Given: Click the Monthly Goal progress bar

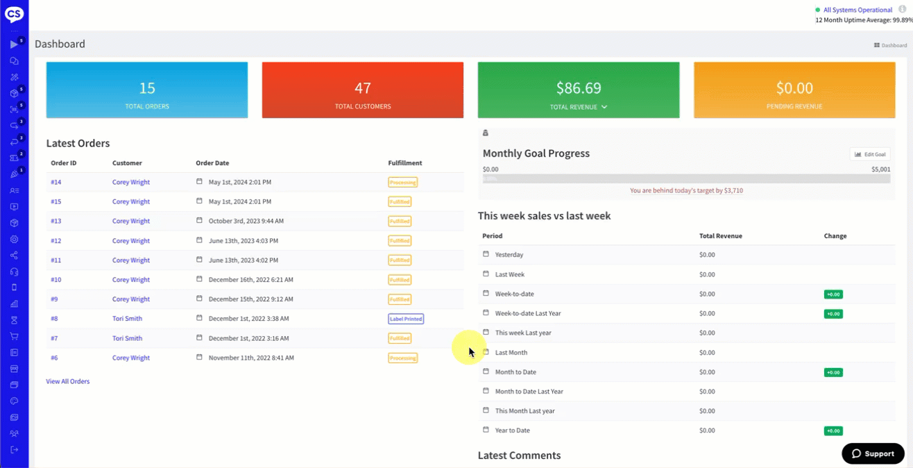Looking at the screenshot, I should (x=686, y=178).
